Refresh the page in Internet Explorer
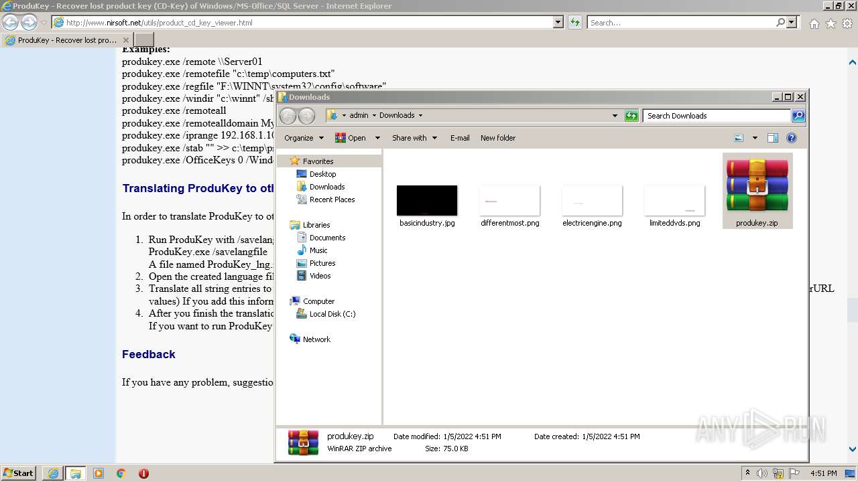Viewport: 858px width, 482px height. click(x=575, y=22)
